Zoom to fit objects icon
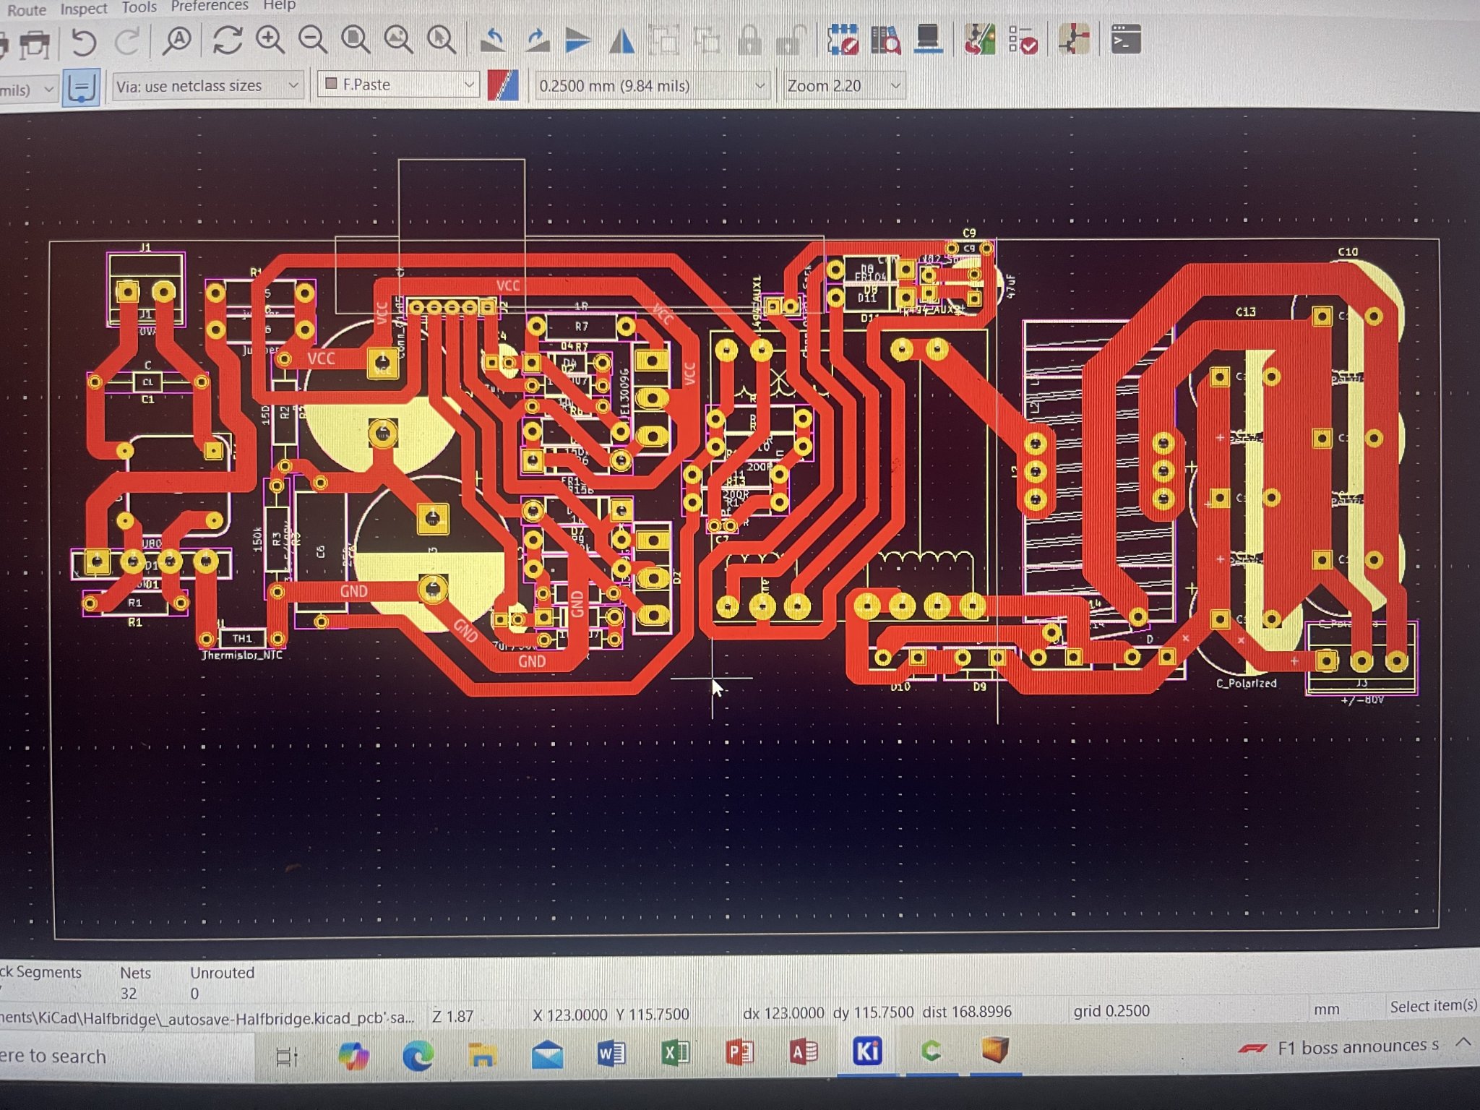Screen dimensions: 1480x1110 click(398, 40)
